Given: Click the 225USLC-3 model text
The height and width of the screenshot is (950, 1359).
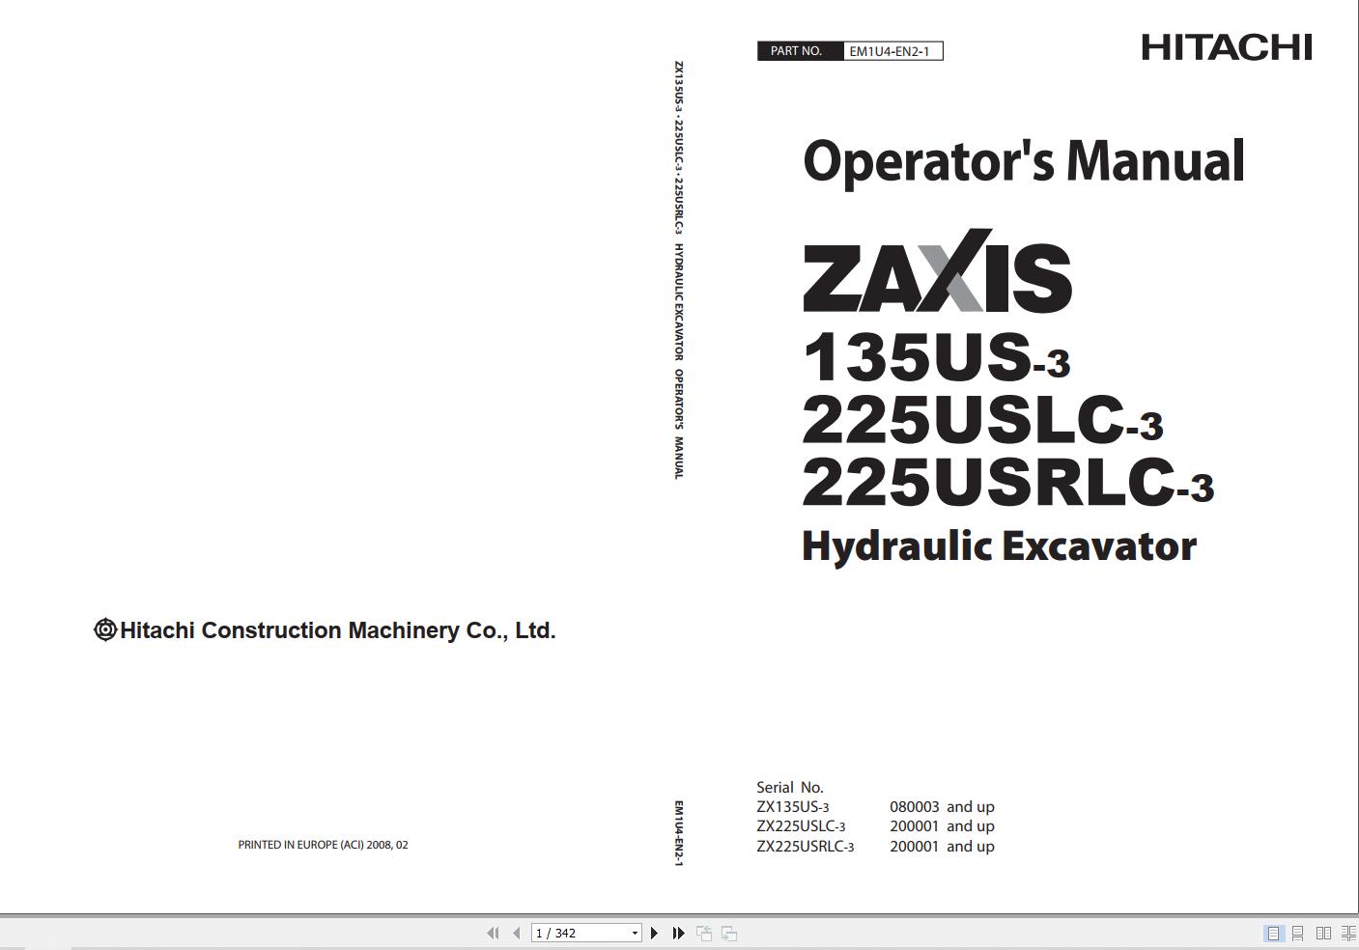Looking at the screenshot, I should click(982, 419).
